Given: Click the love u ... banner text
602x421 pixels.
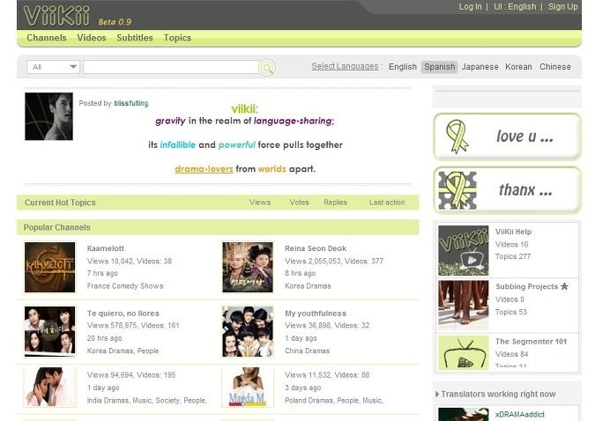Looking at the screenshot, I should pos(524,137).
